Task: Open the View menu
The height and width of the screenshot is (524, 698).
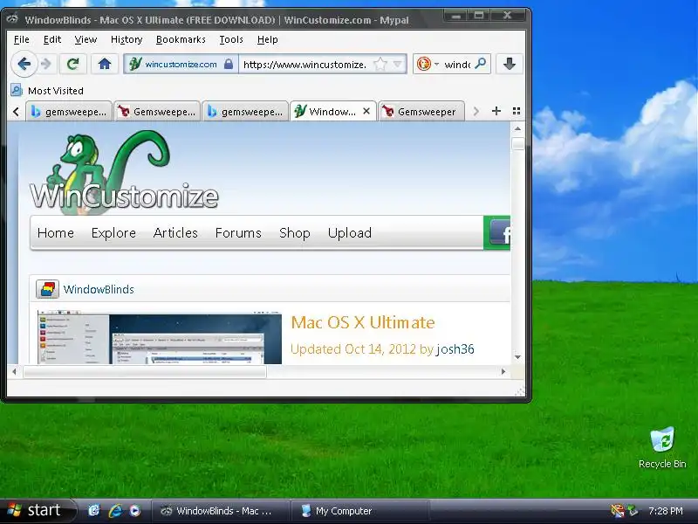Action: pyautogui.click(x=86, y=39)
